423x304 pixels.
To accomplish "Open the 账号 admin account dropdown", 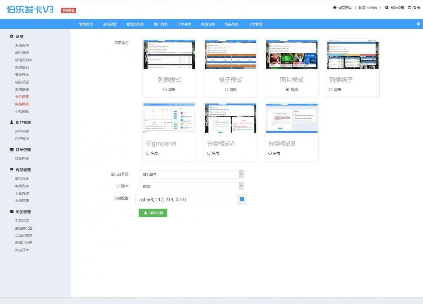I will [x=369, y=8].
